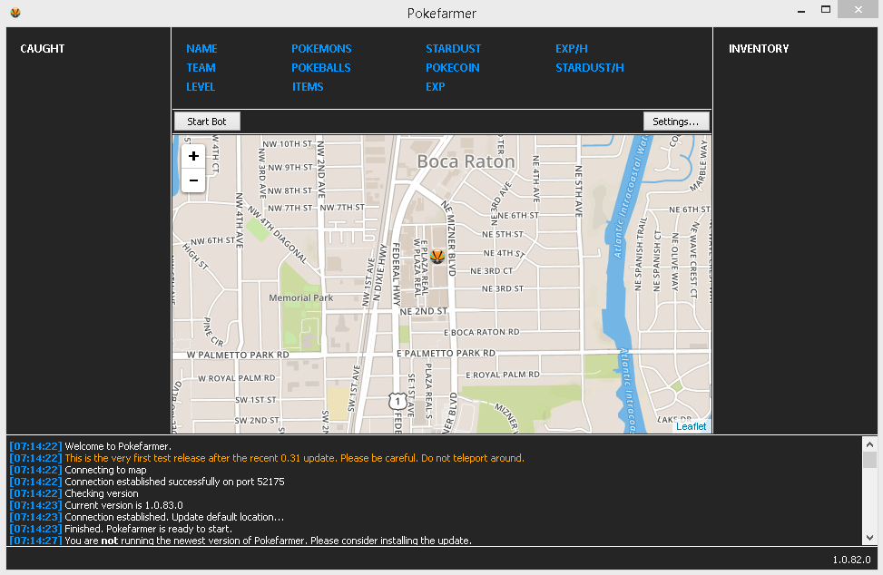Minimize the Pokefarmer window
Screen dimensions: 883x575
[x=800, y=11]
